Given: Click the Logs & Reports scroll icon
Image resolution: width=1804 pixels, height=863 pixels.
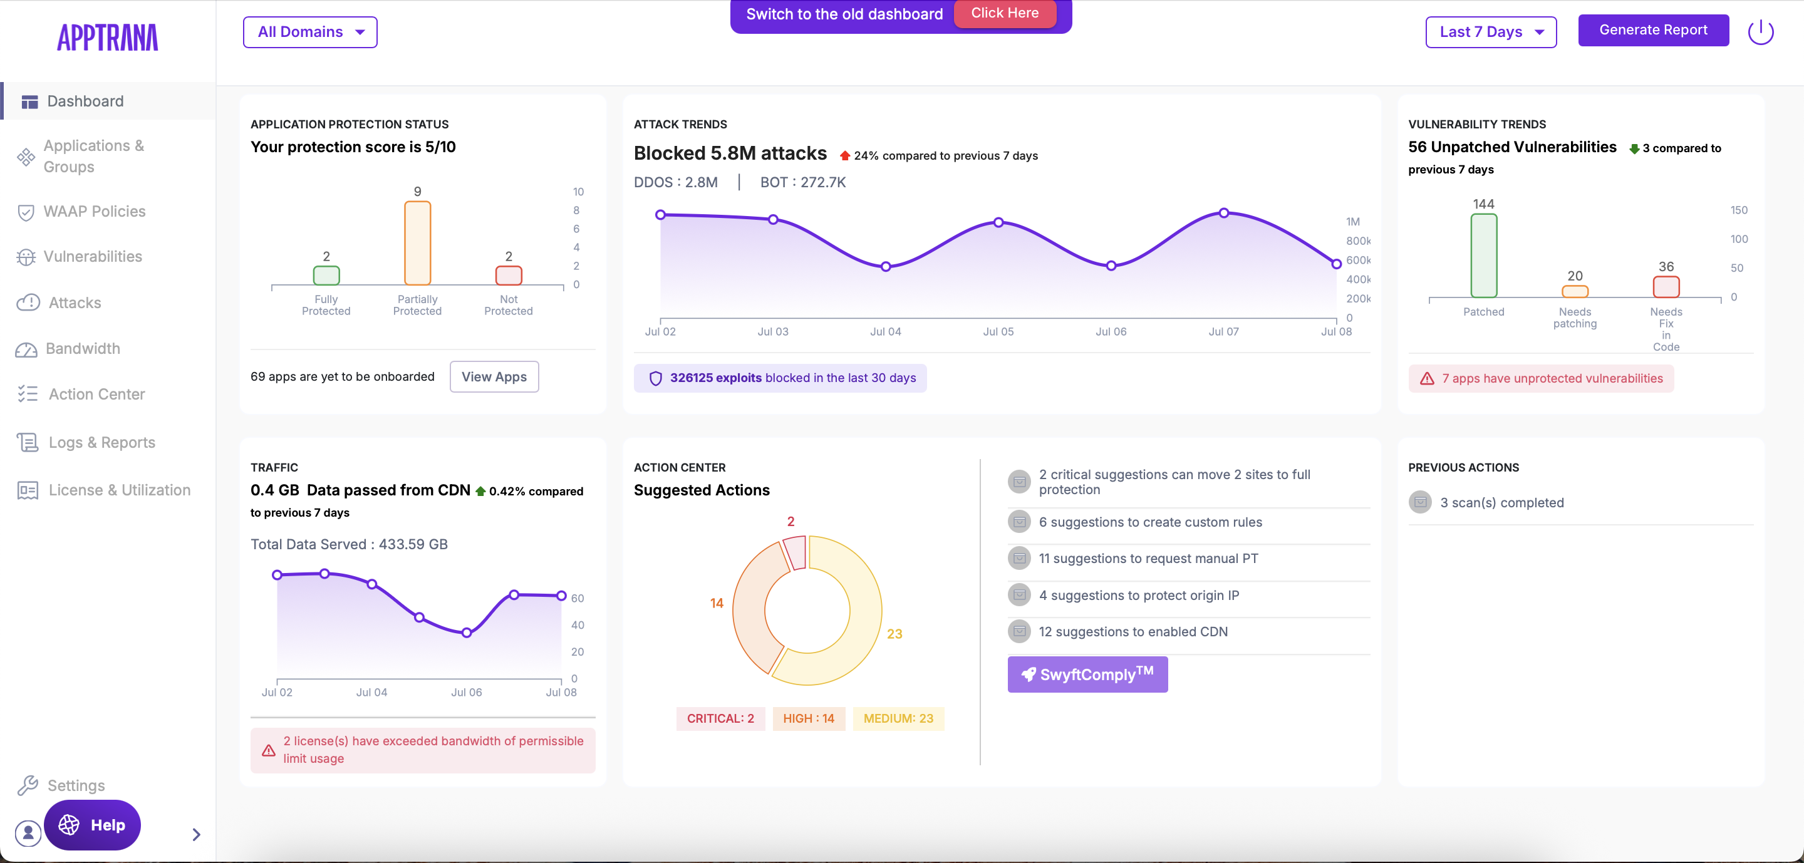Looking at the screenshot, I should tap(28, 442).
